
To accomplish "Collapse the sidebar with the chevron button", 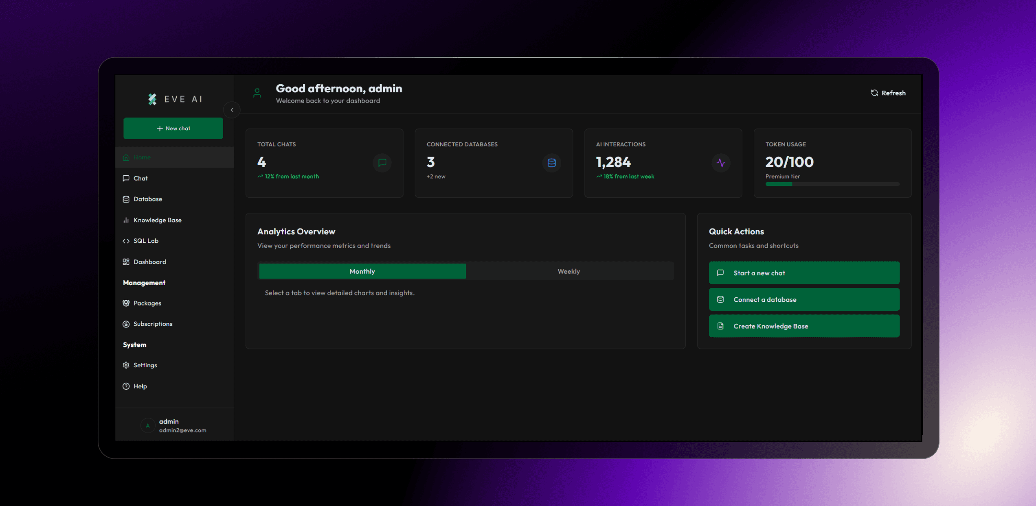I will click(x=232, y=110).
